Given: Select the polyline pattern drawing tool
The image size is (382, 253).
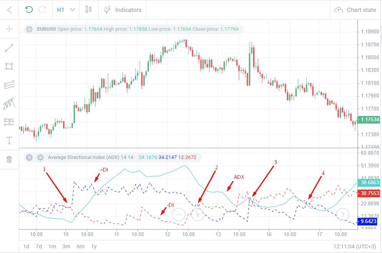Looking at the screenshot, I should [9, 104].
